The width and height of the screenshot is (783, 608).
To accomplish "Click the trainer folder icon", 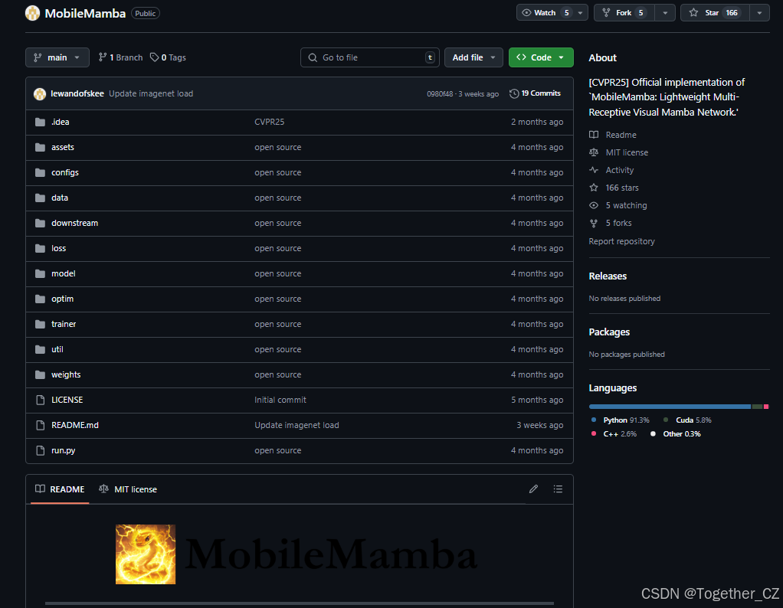I will tap(41, 325).
